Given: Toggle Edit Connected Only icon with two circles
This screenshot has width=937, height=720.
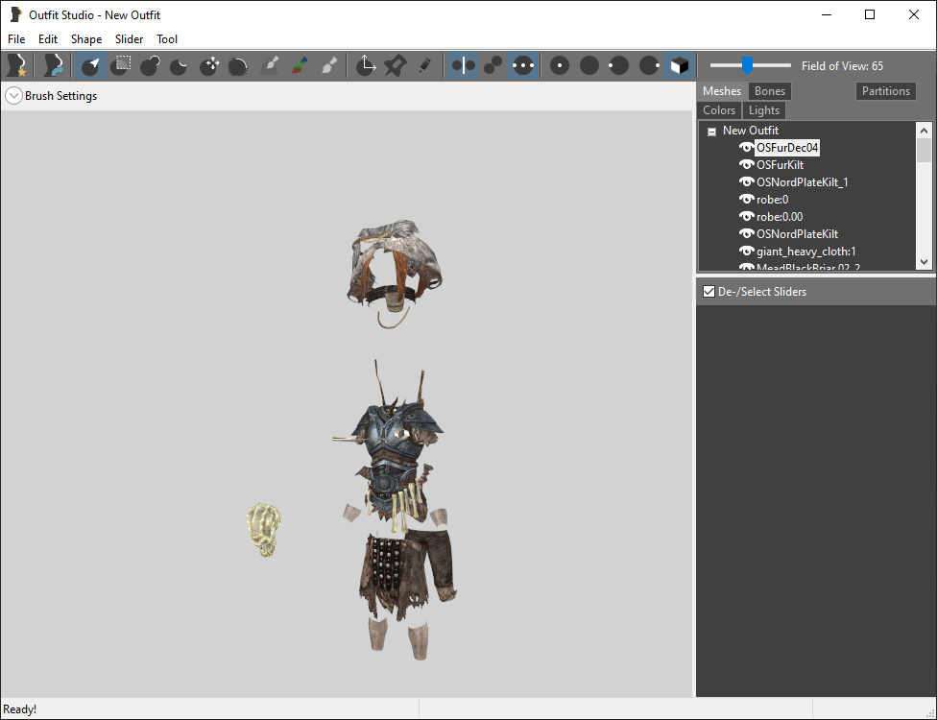Looking at the screenshot, I should pyautogui.click(x=493, y=65).
